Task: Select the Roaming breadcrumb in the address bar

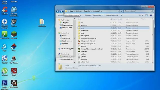Action: [x=87, y=11]
